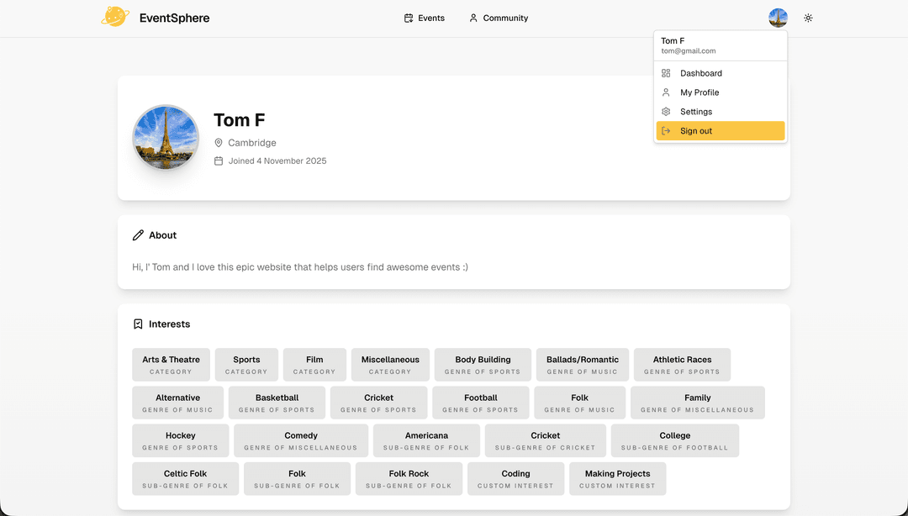Select the Coding custom interest tag

coord(515,478)
